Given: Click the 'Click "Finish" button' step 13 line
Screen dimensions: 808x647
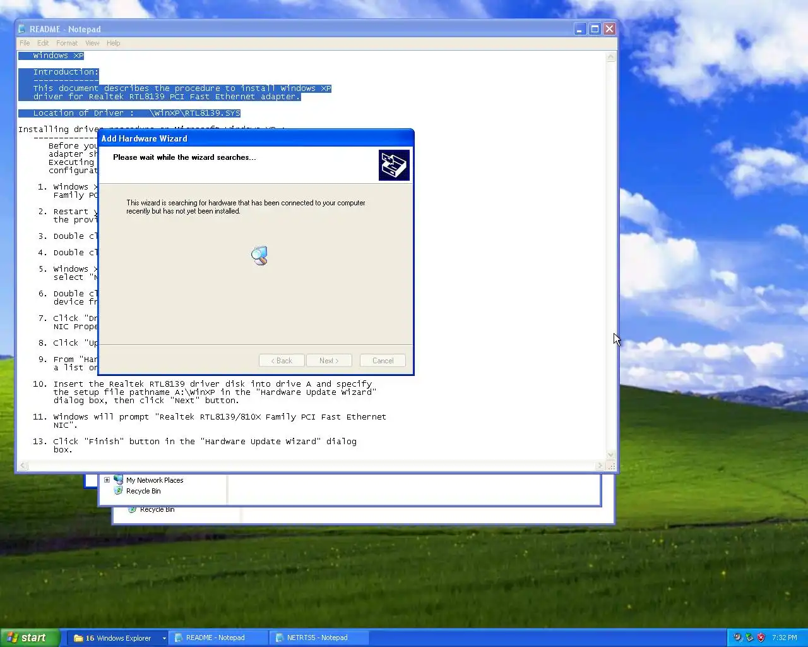Looking at the screenshot, I should pyautogui.click(x=205, y=442).
